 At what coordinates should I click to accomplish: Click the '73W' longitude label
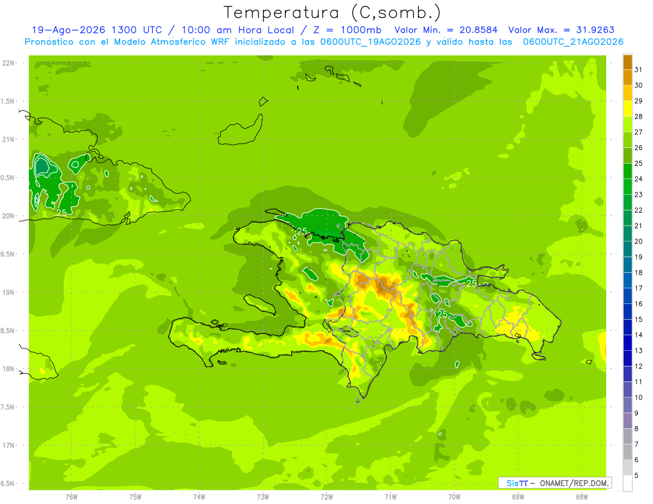263,496
